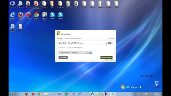The image size is (171, 96).
Task: Select the Opera desktop shortcut
Action: tap(28, 16)
